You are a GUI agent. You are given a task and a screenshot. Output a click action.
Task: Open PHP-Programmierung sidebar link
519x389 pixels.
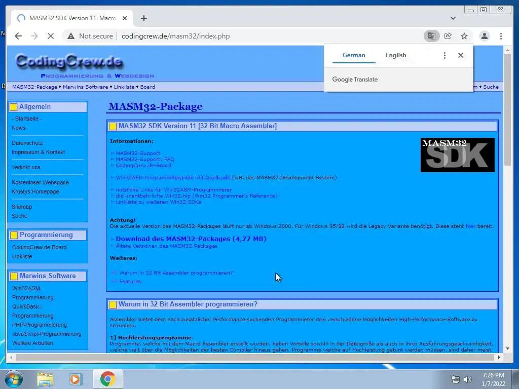40,325
